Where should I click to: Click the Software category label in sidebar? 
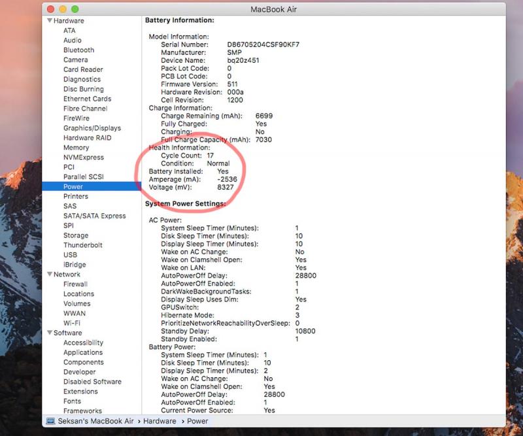68,333
